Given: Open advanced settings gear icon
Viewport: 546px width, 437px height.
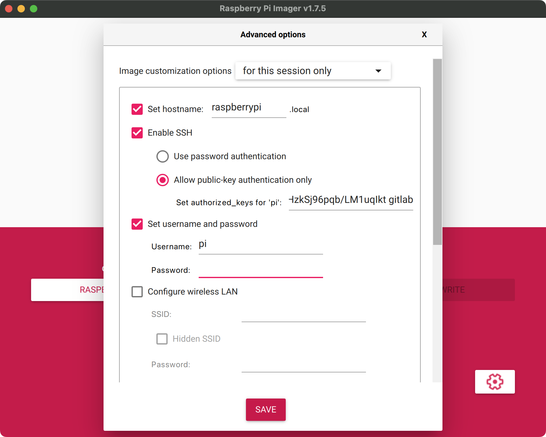Looking at the screenshot, I should tap(495, 381).
